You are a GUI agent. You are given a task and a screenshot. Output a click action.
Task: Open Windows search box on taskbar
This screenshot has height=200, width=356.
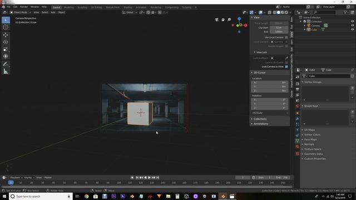(x=41, y=196)
